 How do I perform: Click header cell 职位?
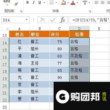point(40,34)
